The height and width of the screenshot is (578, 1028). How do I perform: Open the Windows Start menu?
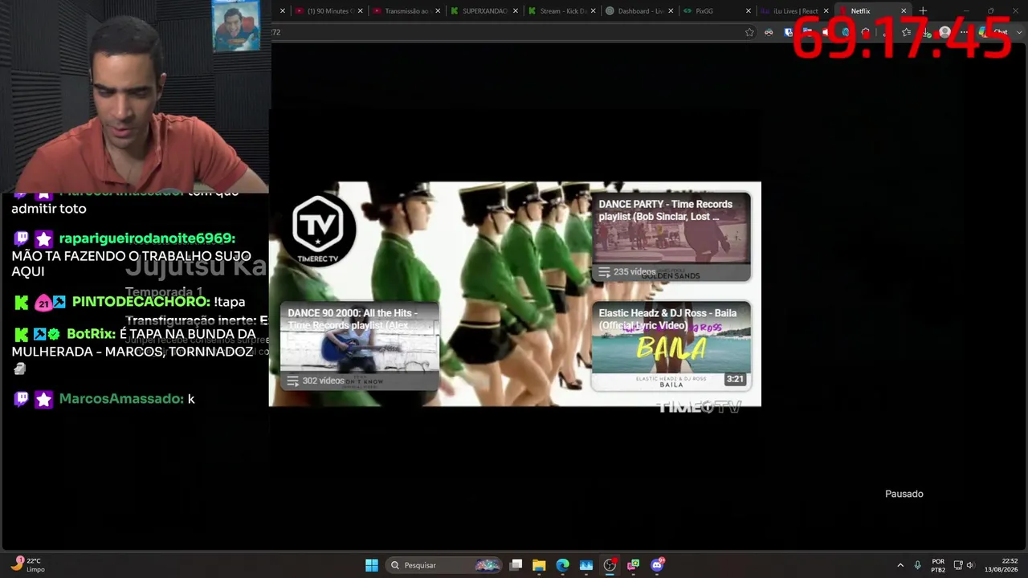(x=372, y=565)
